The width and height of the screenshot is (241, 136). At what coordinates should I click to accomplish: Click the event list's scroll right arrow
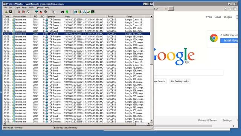148,124
